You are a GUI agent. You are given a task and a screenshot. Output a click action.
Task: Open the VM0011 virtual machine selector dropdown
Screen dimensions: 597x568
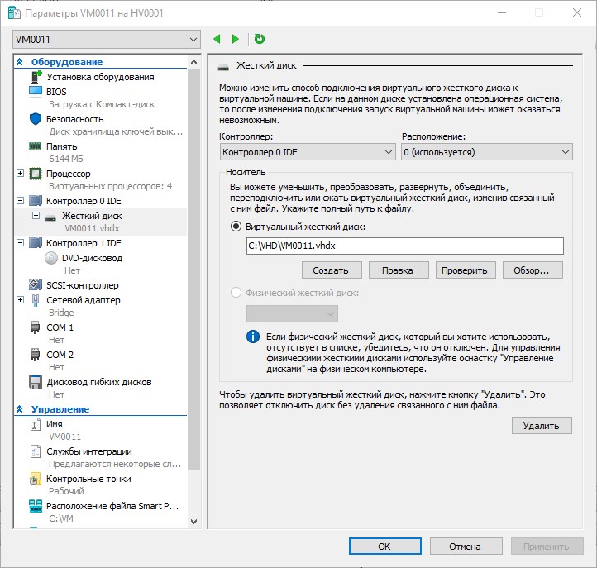coord(107,39)
